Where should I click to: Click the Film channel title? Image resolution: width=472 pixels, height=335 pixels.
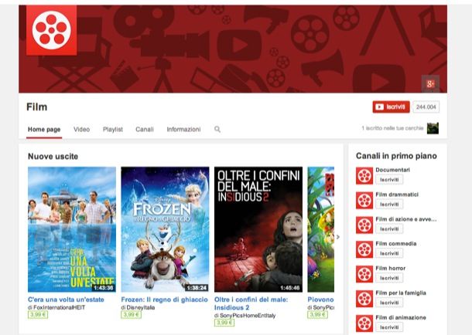tap(36, 107)
